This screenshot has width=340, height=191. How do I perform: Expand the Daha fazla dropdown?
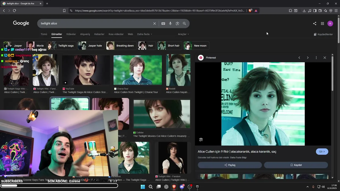(144, 34)
